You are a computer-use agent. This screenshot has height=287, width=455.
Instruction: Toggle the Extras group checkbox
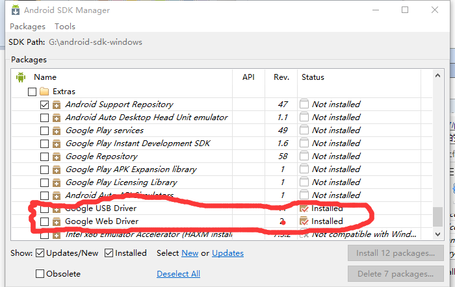[x=32, y=92]
